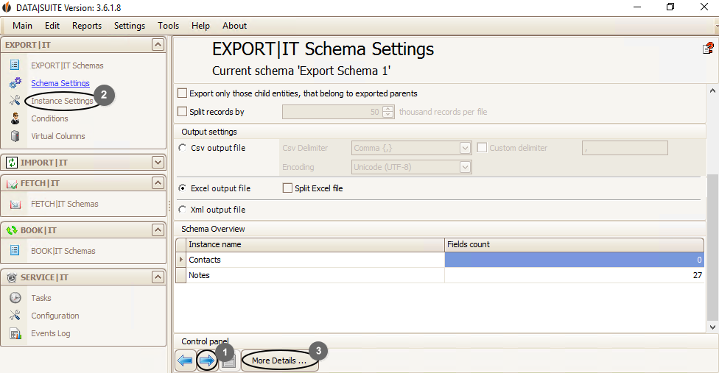Click the Notes fields count value 27
719x373 pixels.
pos(697,275)
